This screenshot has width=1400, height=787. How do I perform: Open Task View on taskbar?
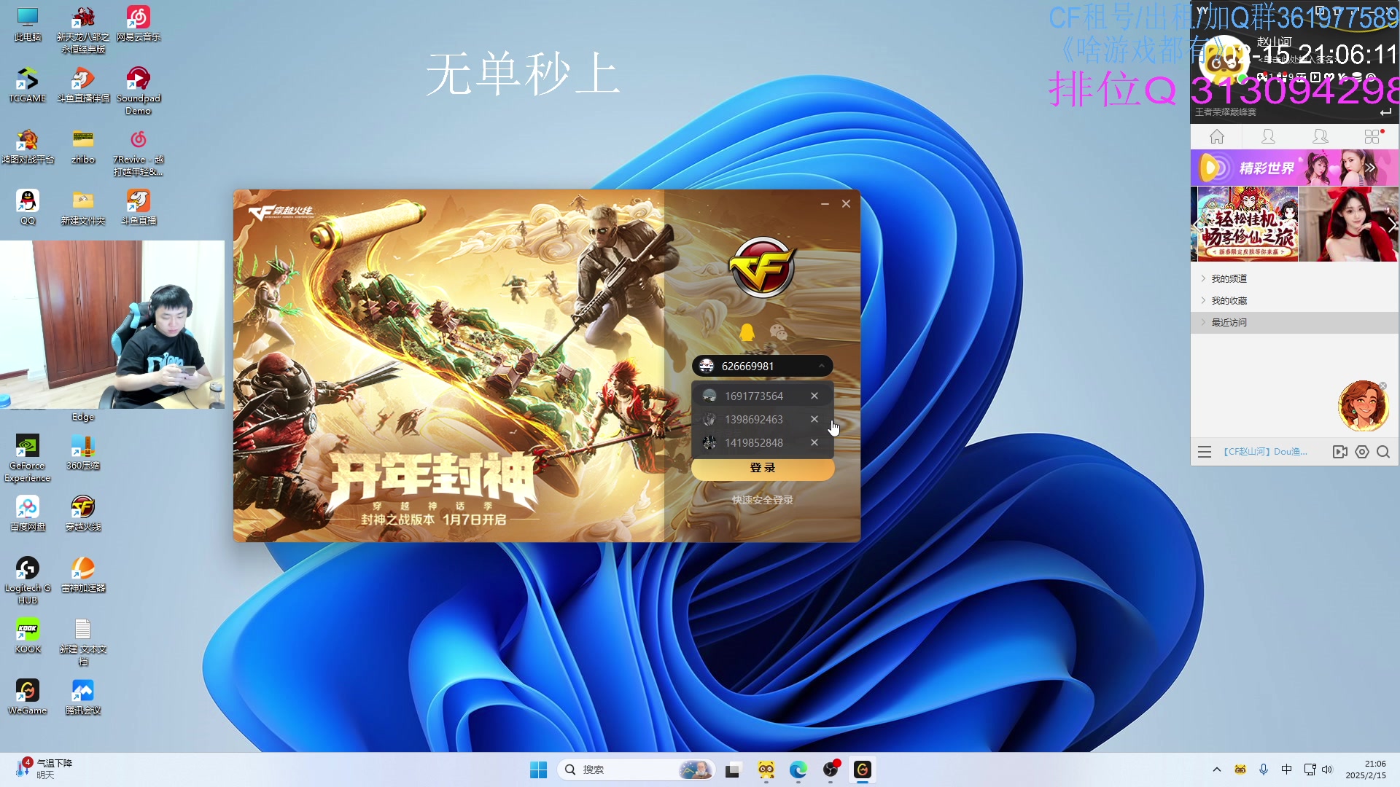tap(733, 770)
